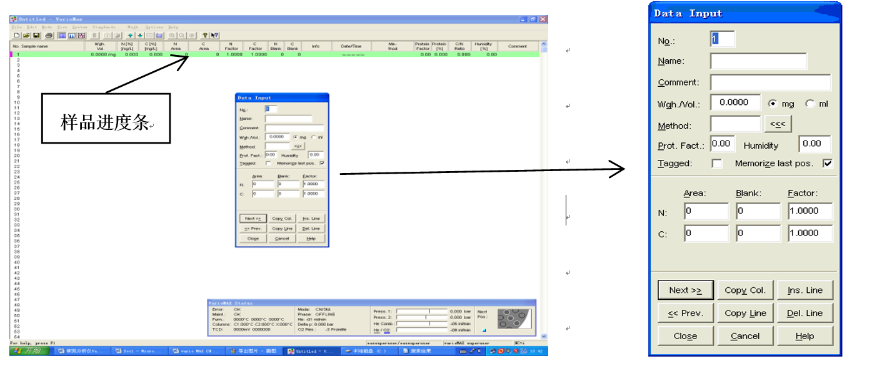882x376 pixels.
Task: Click the down arrow toolbar icon
Action: click(x=140, y=36)
